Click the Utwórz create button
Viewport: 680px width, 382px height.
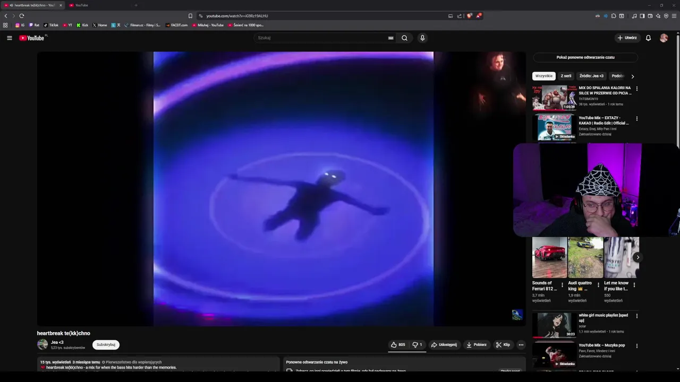[627, 38]
